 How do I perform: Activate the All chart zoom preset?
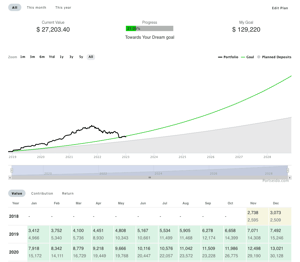click(91, 57)
